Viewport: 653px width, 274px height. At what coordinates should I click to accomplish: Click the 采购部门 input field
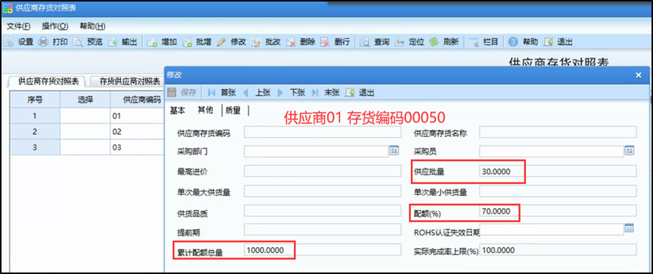316,152
